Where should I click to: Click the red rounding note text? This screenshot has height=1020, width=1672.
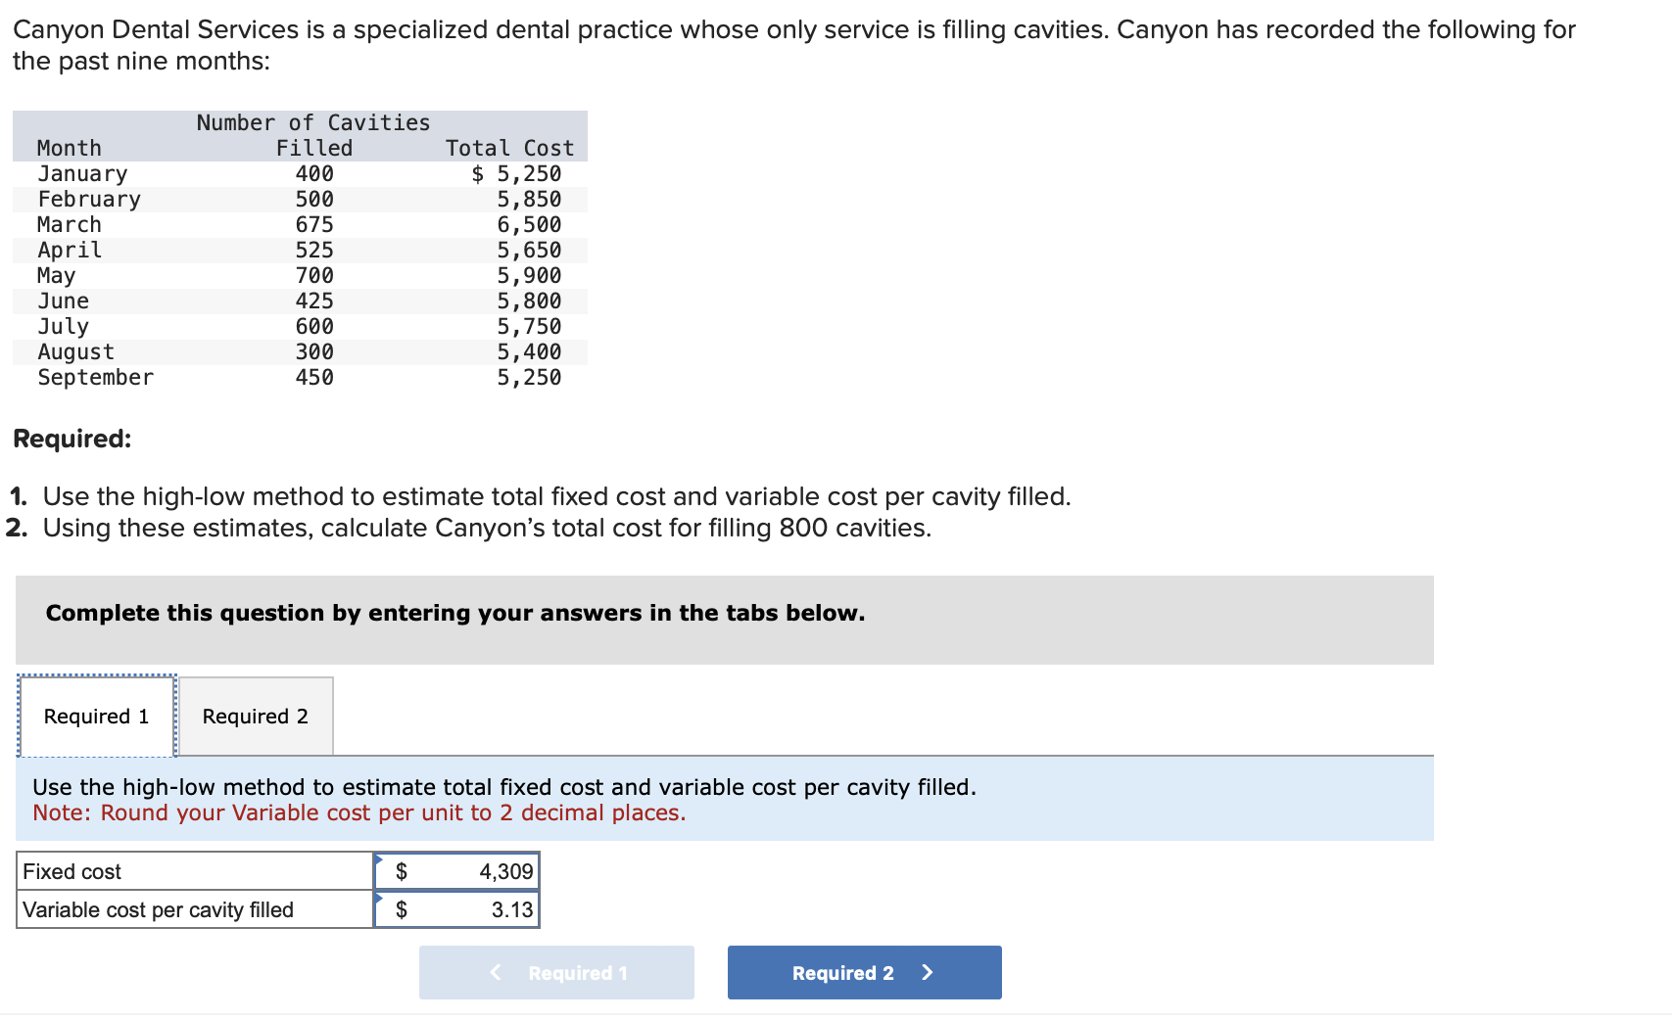tap(359, 811)
